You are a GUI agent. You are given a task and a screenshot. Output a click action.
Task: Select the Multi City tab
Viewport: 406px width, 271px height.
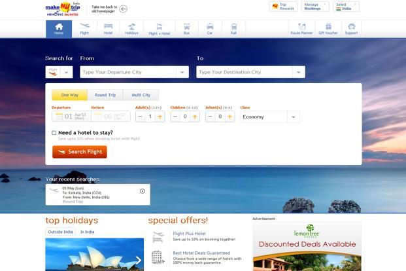(x=141, y=95)
